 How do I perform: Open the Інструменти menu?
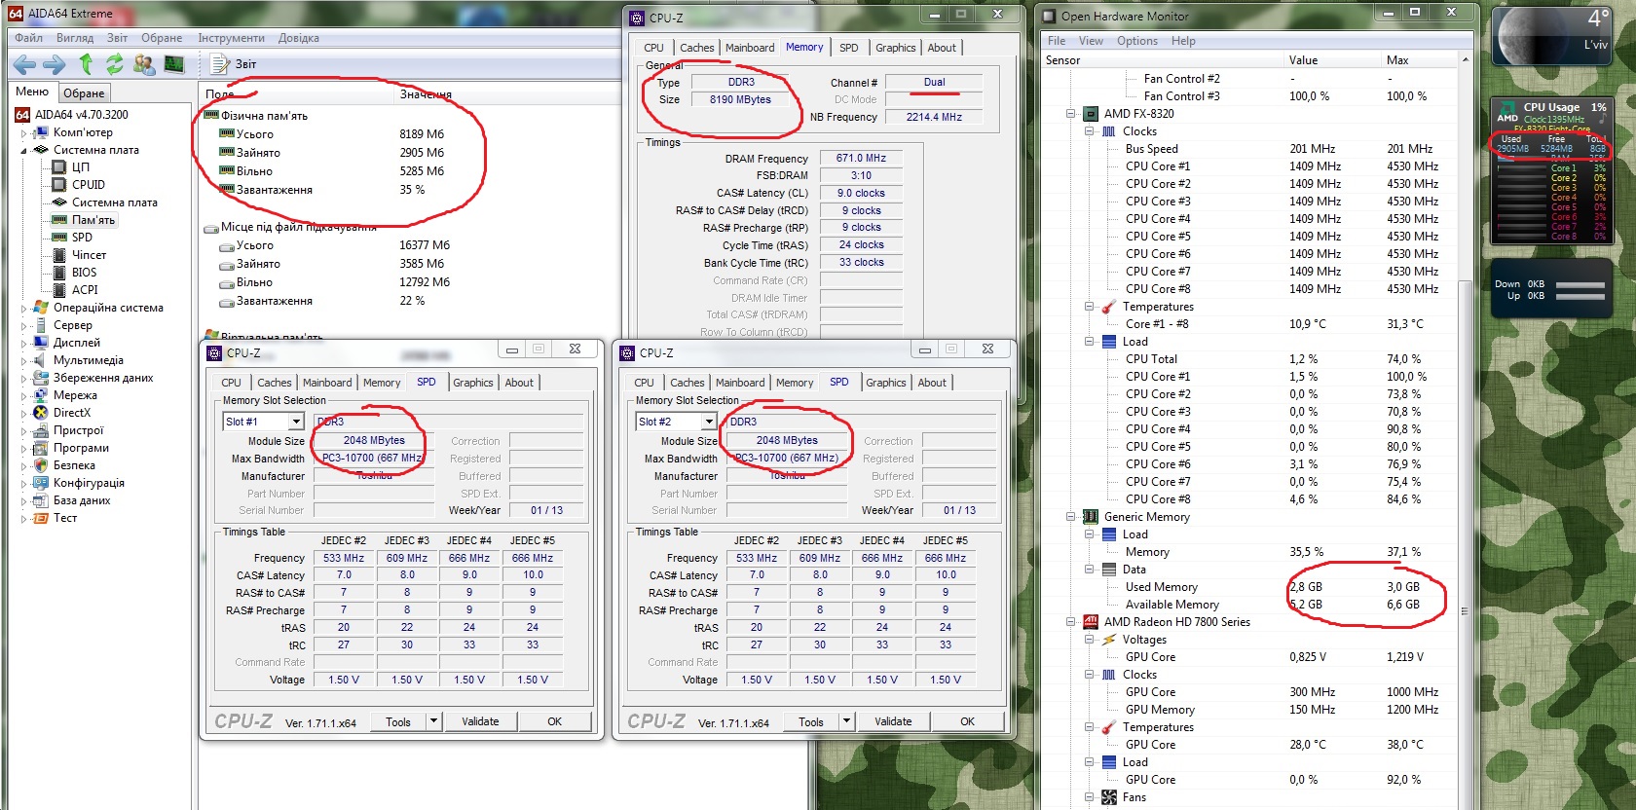(231, 38)
